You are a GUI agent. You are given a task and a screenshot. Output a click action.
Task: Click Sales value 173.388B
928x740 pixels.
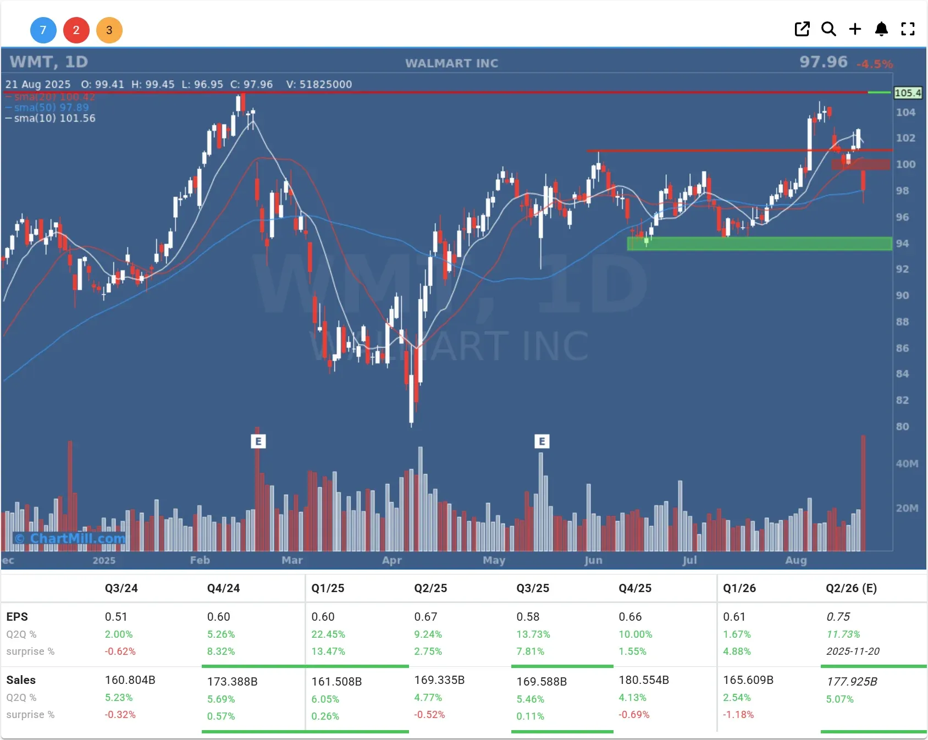point(232,682)
